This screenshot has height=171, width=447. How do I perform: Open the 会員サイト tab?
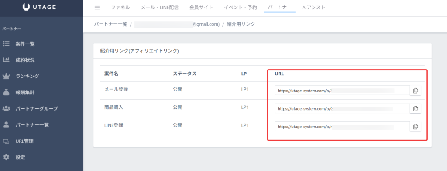click(201, 7)
